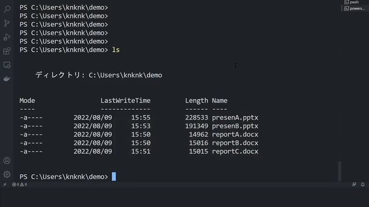Switch to the powers... terminal
This screenshot has width=369, height=207.
[x=355, y=9]
